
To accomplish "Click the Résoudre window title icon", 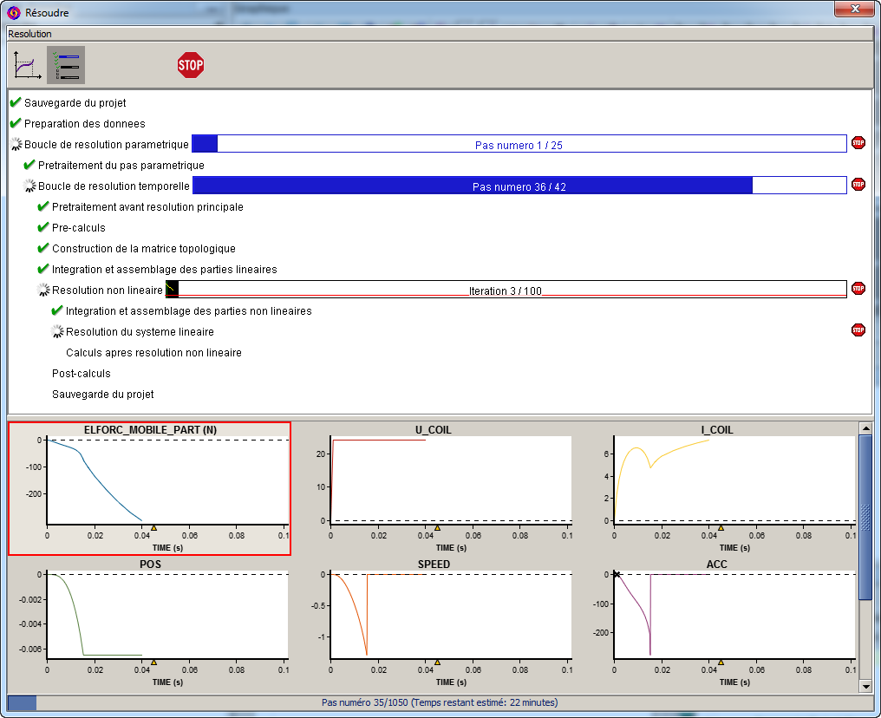I will coord(13,13).
